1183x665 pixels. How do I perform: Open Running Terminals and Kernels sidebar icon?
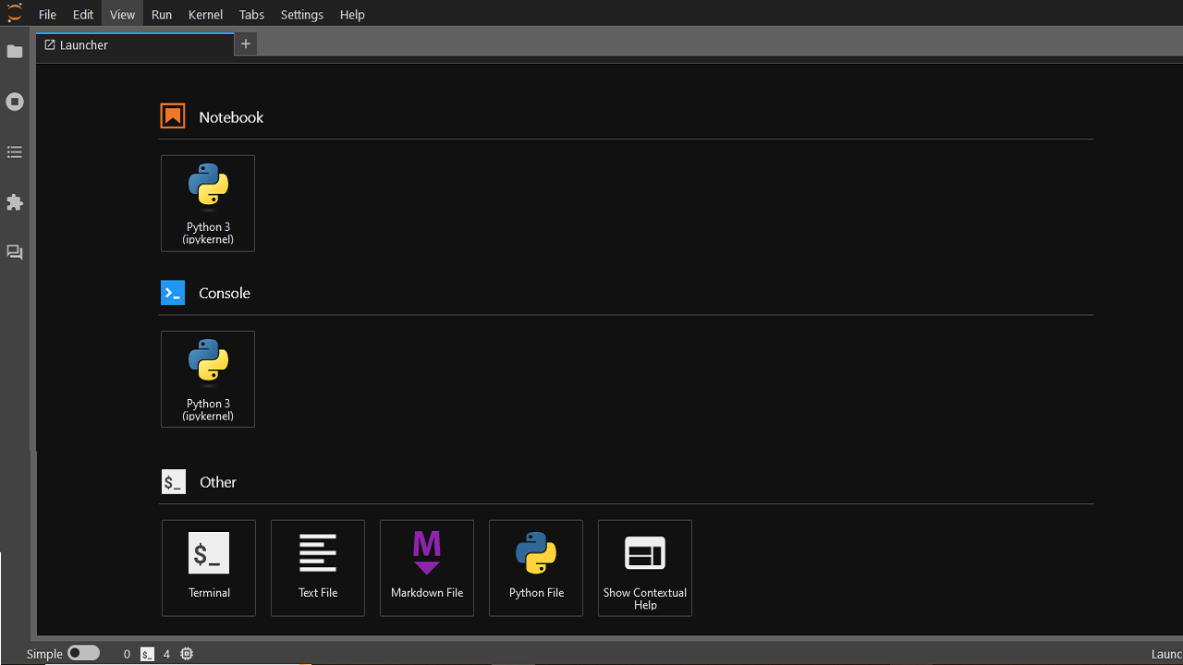click(x=15, y=102)
